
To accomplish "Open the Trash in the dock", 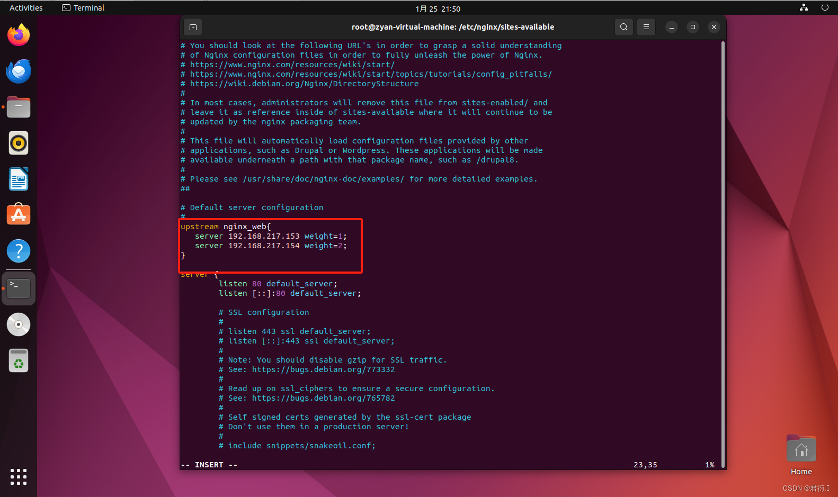I will [x=19, y=360].
